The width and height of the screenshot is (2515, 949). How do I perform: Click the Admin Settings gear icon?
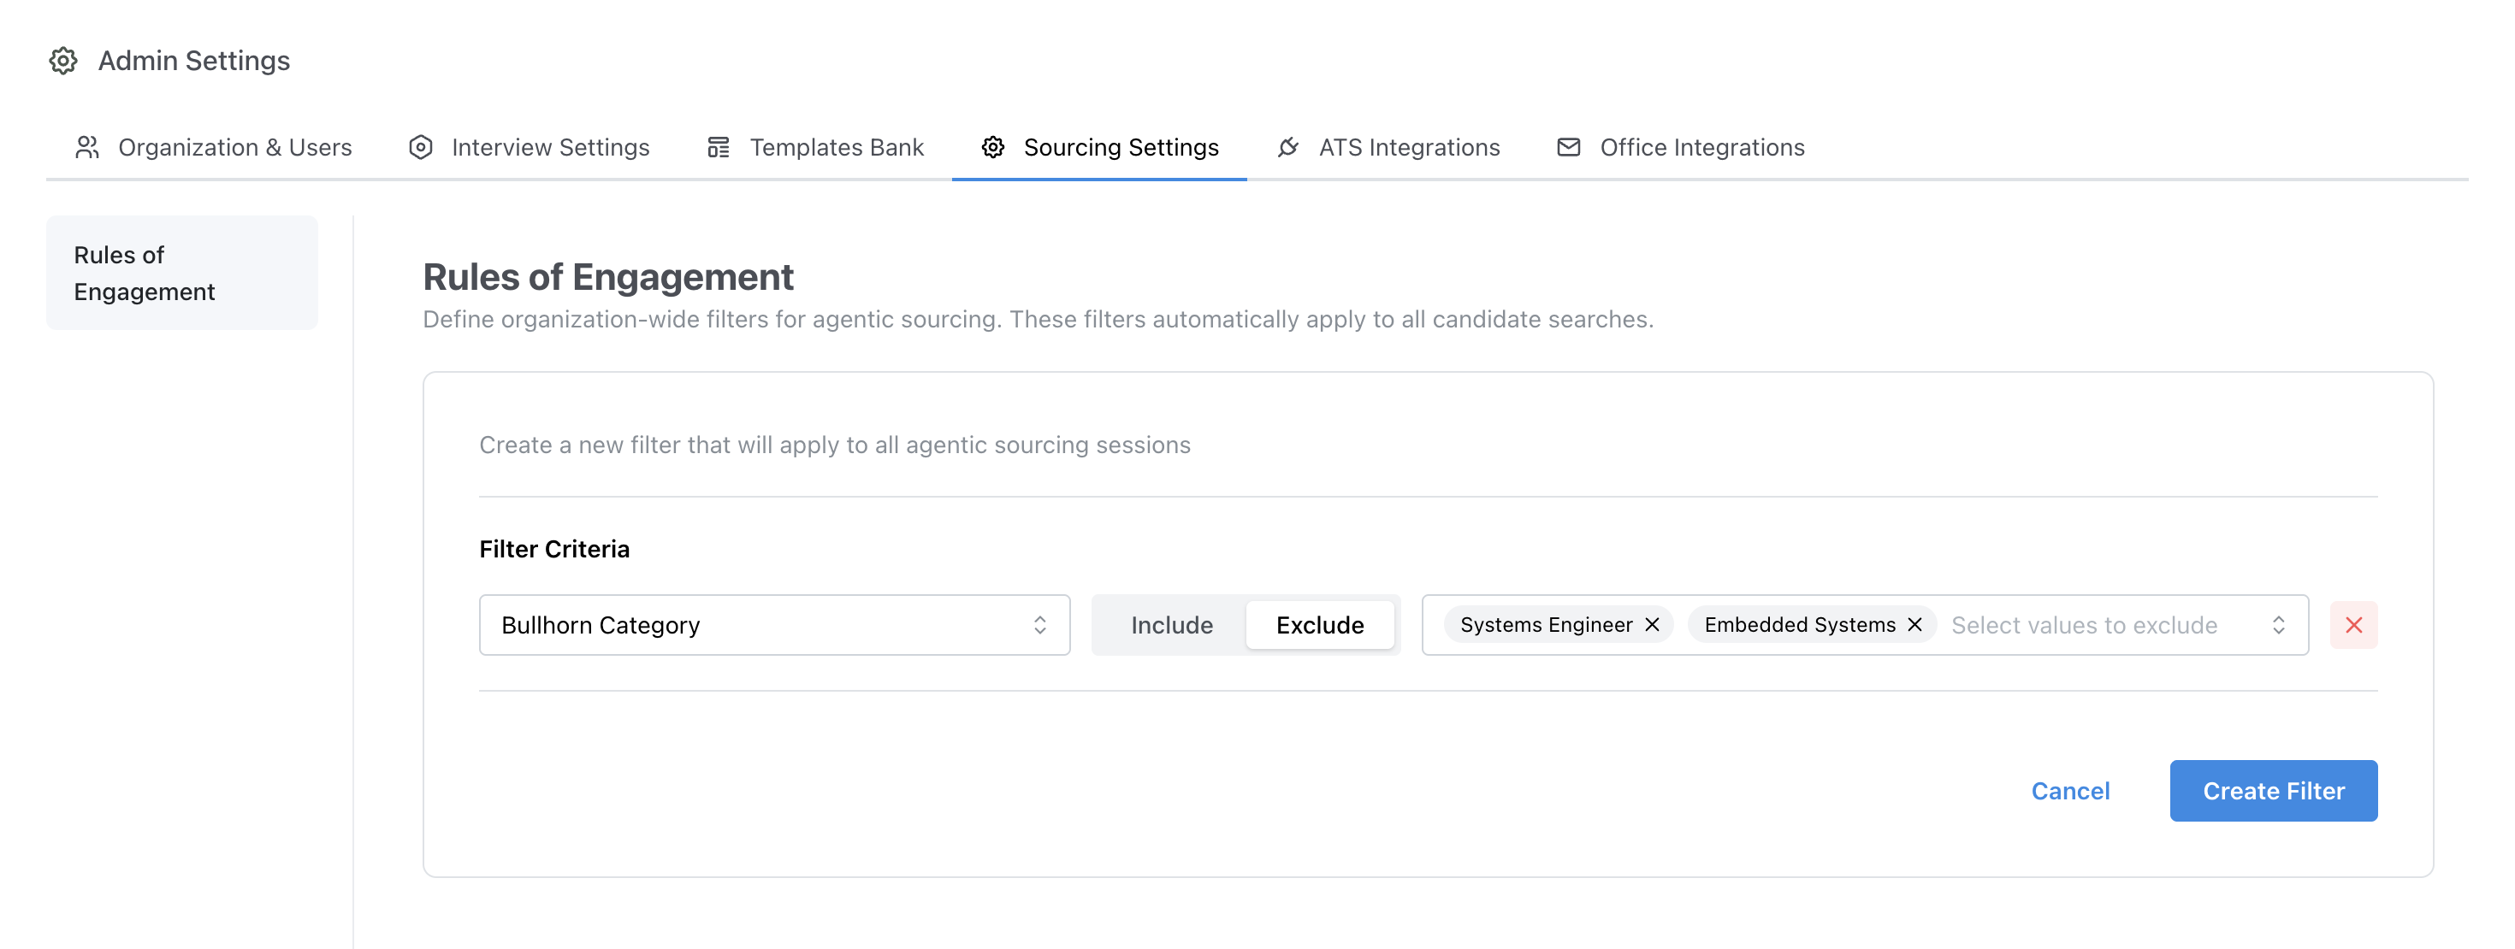[x=63, y=61]
